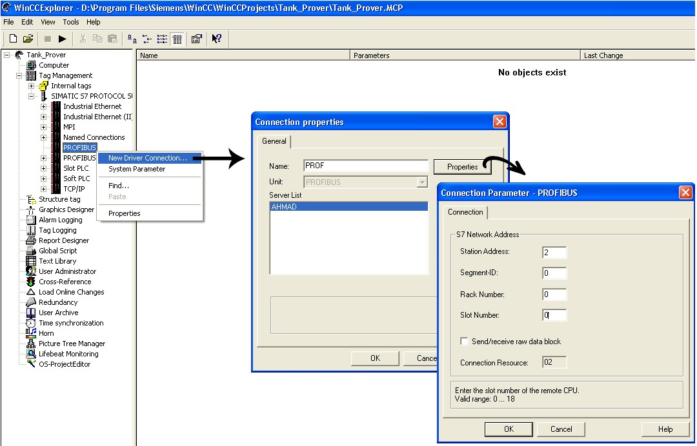Expand the Soft PLC node

coord(44,179)
